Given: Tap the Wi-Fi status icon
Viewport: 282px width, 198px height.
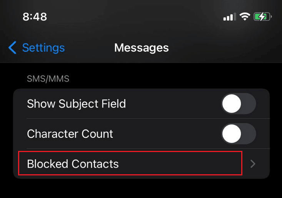Looking at the screenshot, I should point(245,16).
